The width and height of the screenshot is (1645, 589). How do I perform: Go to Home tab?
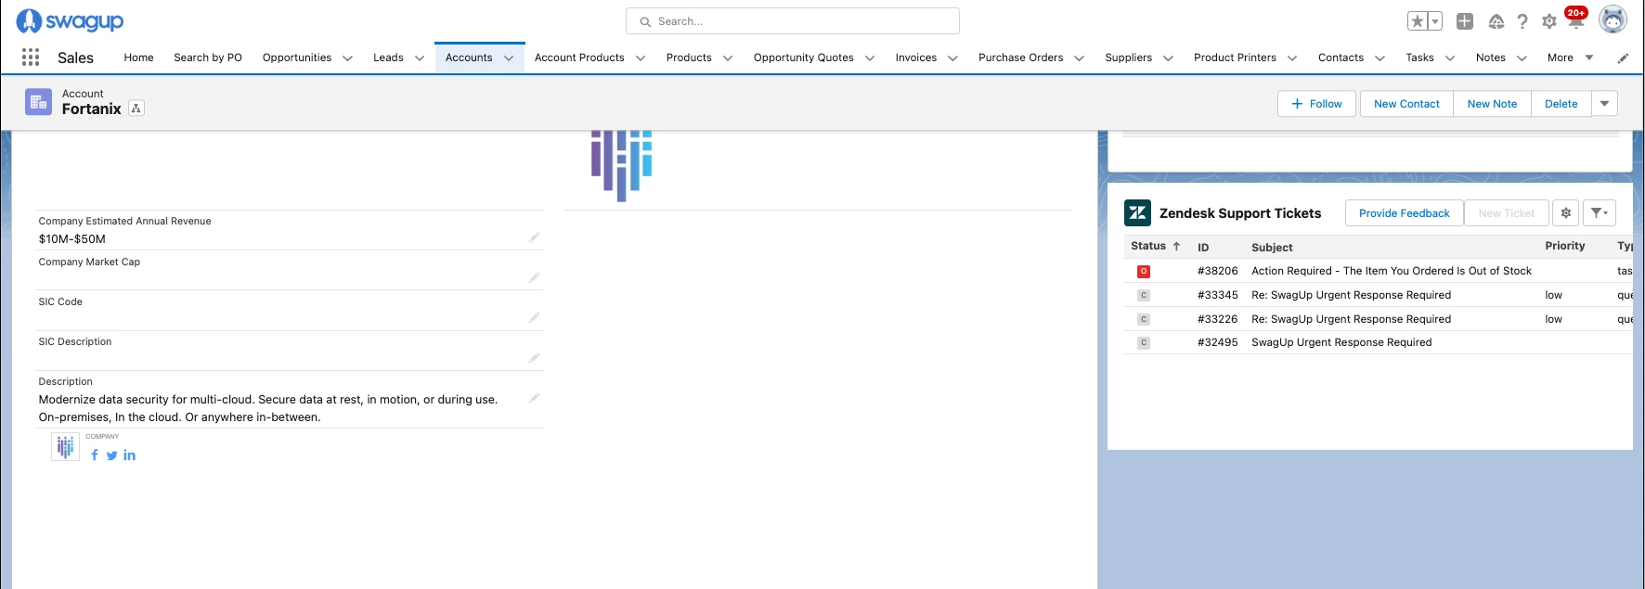(139, 58)
